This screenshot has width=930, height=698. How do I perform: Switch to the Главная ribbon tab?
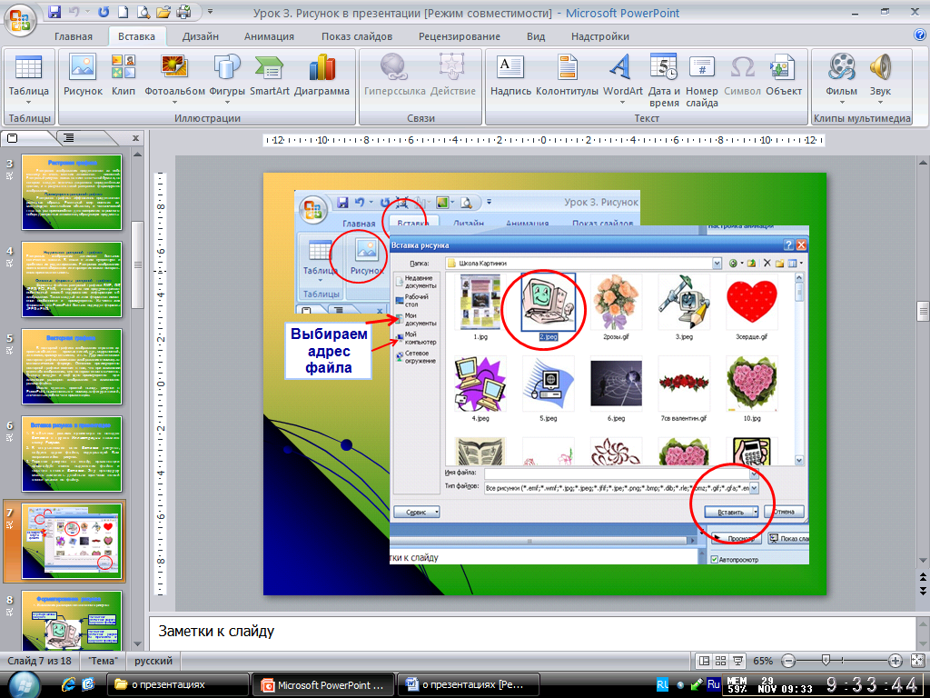[74, 36]
